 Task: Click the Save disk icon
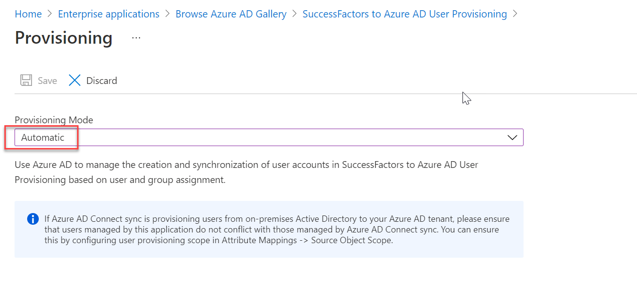click(x=25, y=80)
